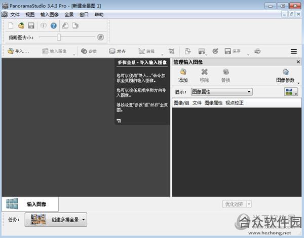This screenshot has width=304, height=238.
Task: Click the 对齐 align toolbar button
Action: click(117, 51)
